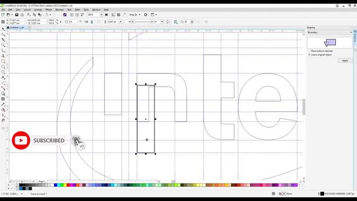The width and height of the screenshot is (357, 201).
Task: Select the Ellipse tool
Action: pyautogui.click(x=3, y=67)
